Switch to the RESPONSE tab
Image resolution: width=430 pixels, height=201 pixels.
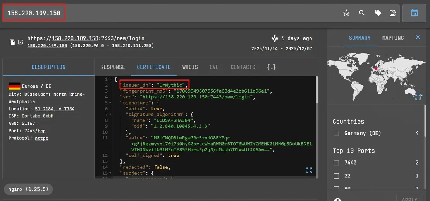113,67
